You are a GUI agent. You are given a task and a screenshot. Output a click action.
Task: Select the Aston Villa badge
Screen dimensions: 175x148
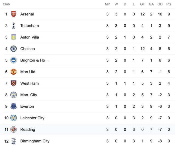click(x=13, y=37)
